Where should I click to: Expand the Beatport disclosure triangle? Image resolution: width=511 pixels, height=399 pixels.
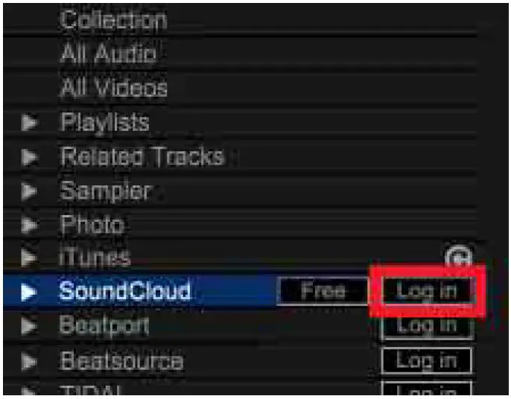coord(29,325)
